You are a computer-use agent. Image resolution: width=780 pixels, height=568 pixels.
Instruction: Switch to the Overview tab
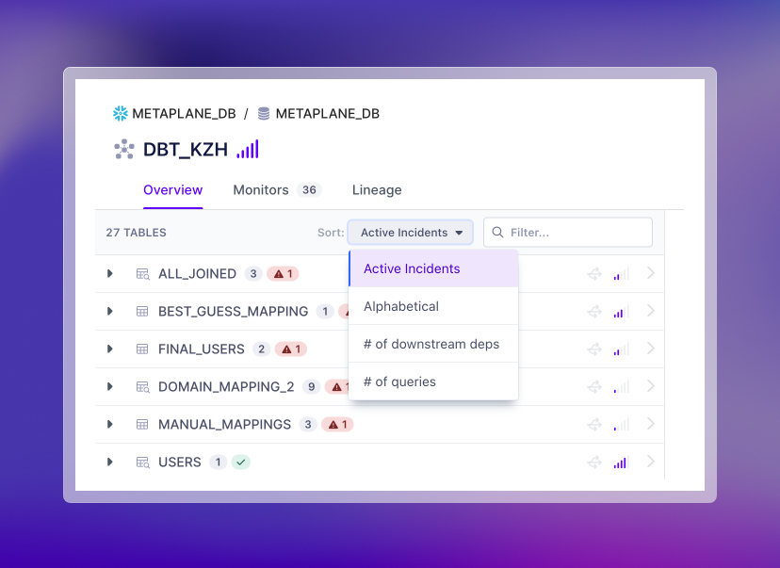pos(172,190)
